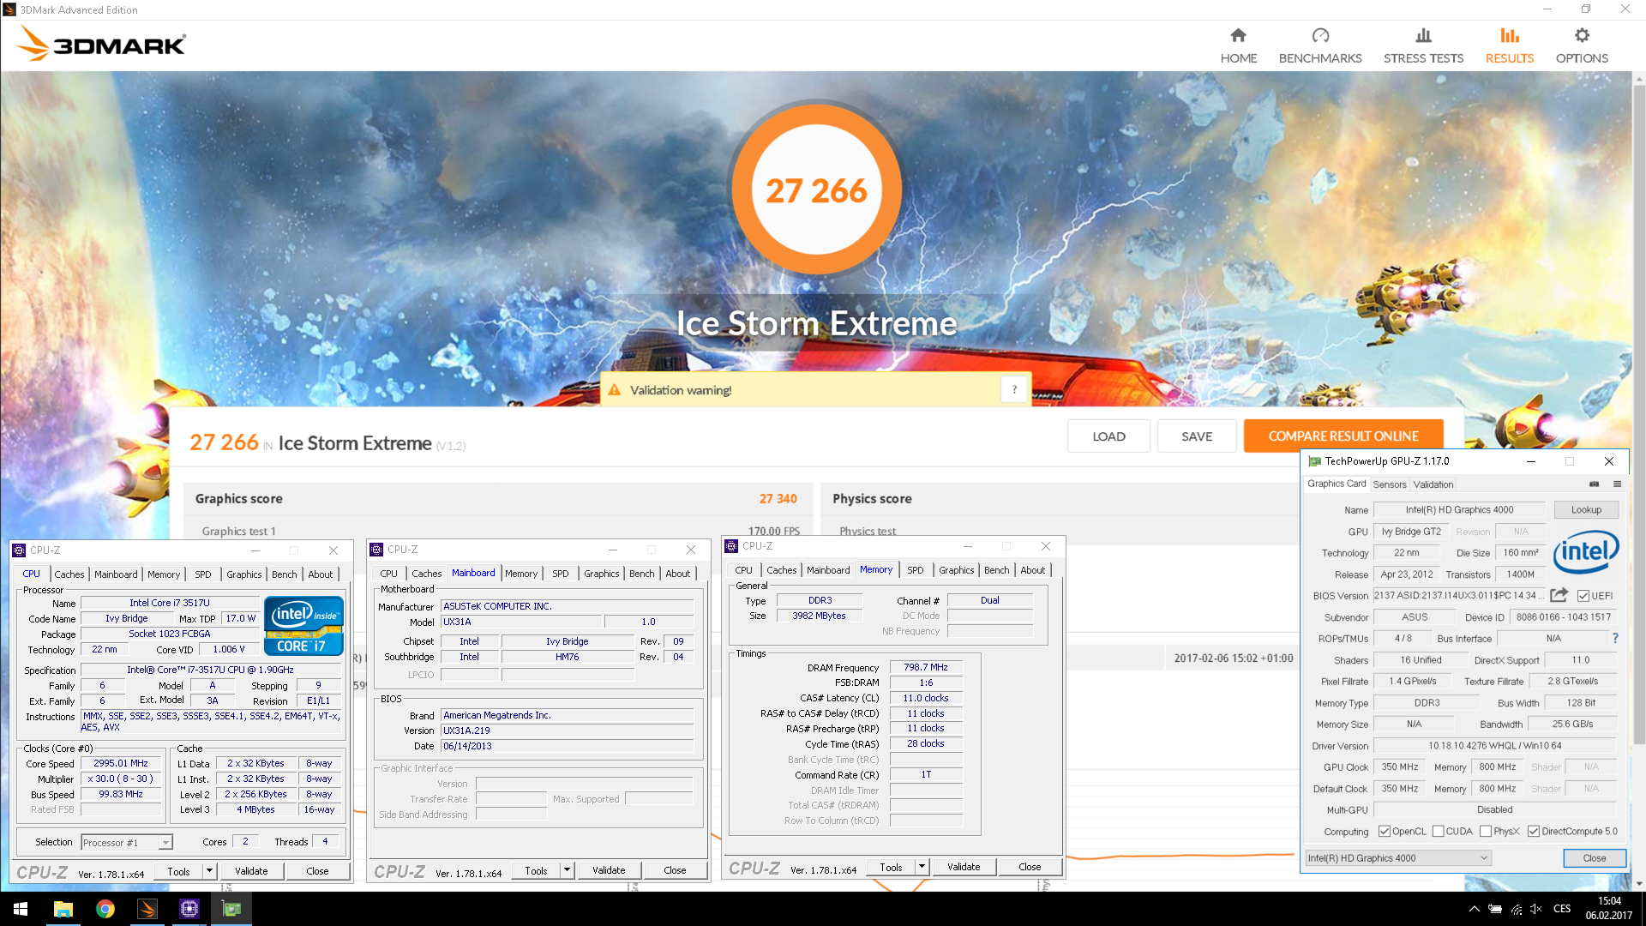
Task: Expand Tools arrow in CPU-Z CPU window
Action: [208, 870]
